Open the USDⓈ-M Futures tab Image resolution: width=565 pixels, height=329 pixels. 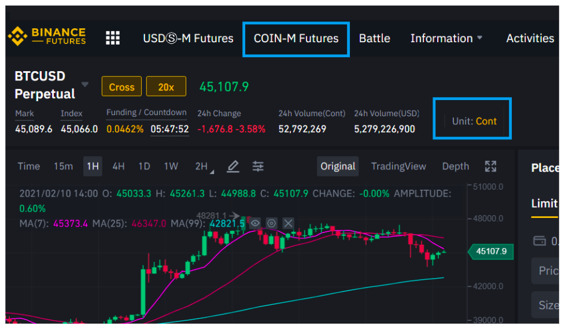click(x=188, y=39)
